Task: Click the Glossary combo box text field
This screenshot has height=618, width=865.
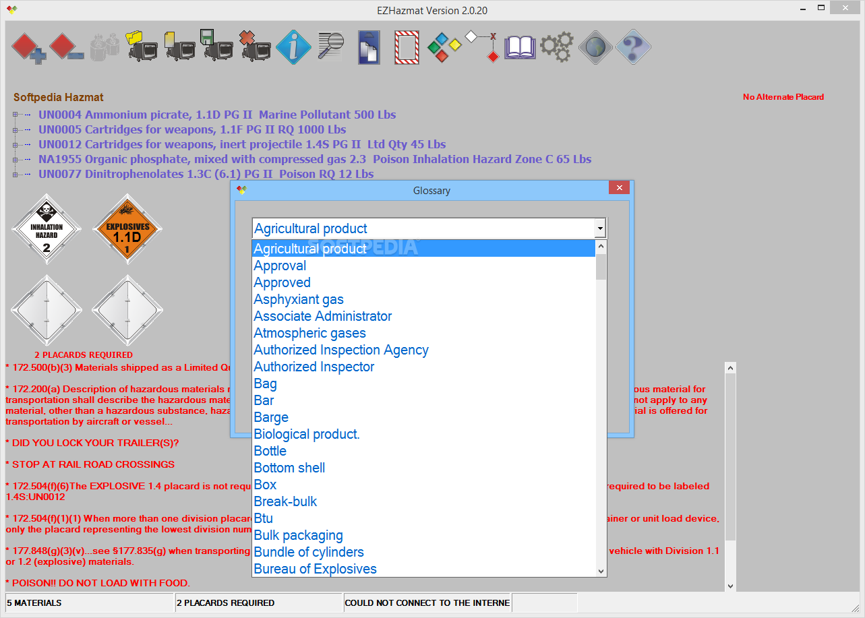Action: pyautogui.click(x=423, y=228)
